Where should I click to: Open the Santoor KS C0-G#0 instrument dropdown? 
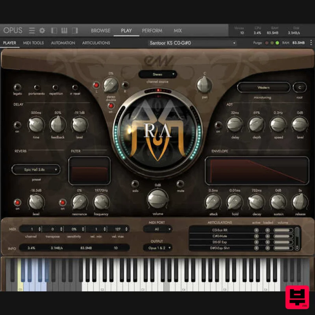193,43
